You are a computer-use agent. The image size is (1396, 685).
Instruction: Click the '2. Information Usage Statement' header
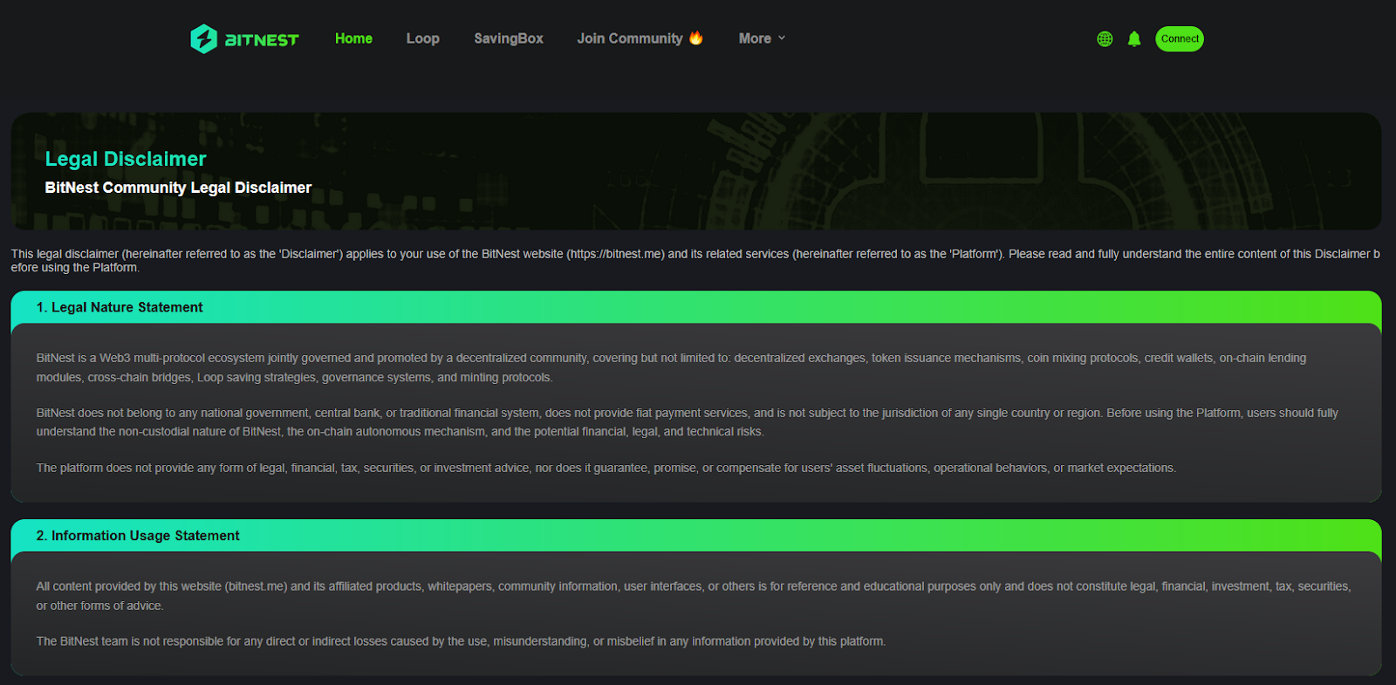(x=696, y=536)
